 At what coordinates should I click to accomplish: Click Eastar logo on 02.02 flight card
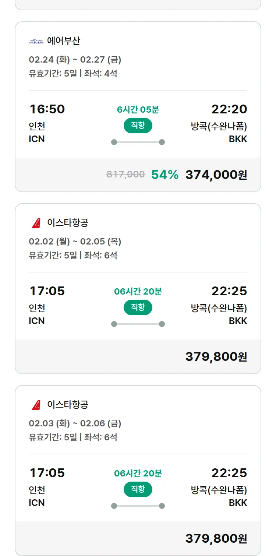pos(36,223)
